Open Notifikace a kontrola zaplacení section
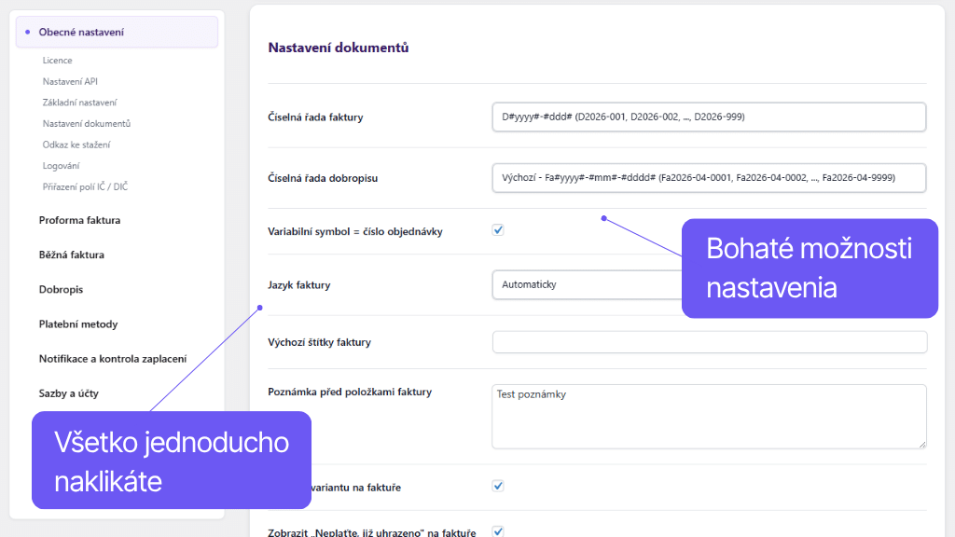 [113, 359]
